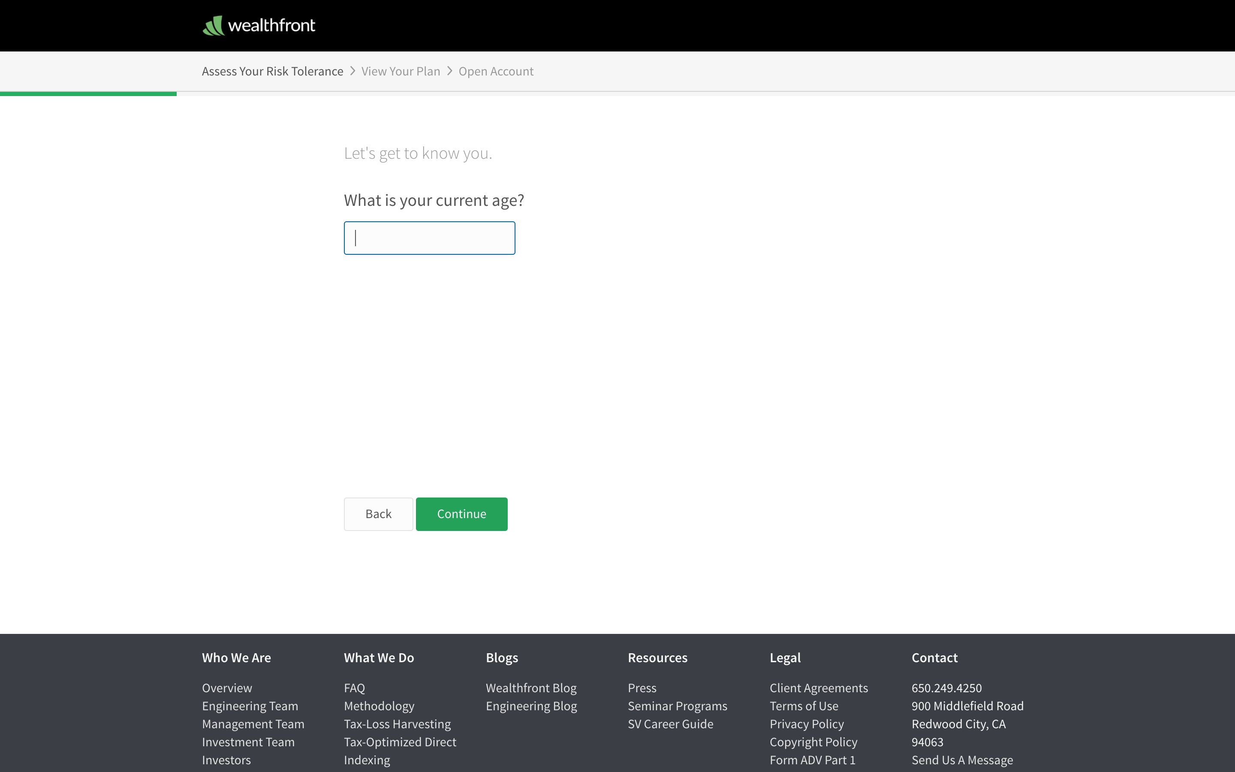Open the Engineering Team link
This screenshot has height=772, width=1235.
coord(250,706)
